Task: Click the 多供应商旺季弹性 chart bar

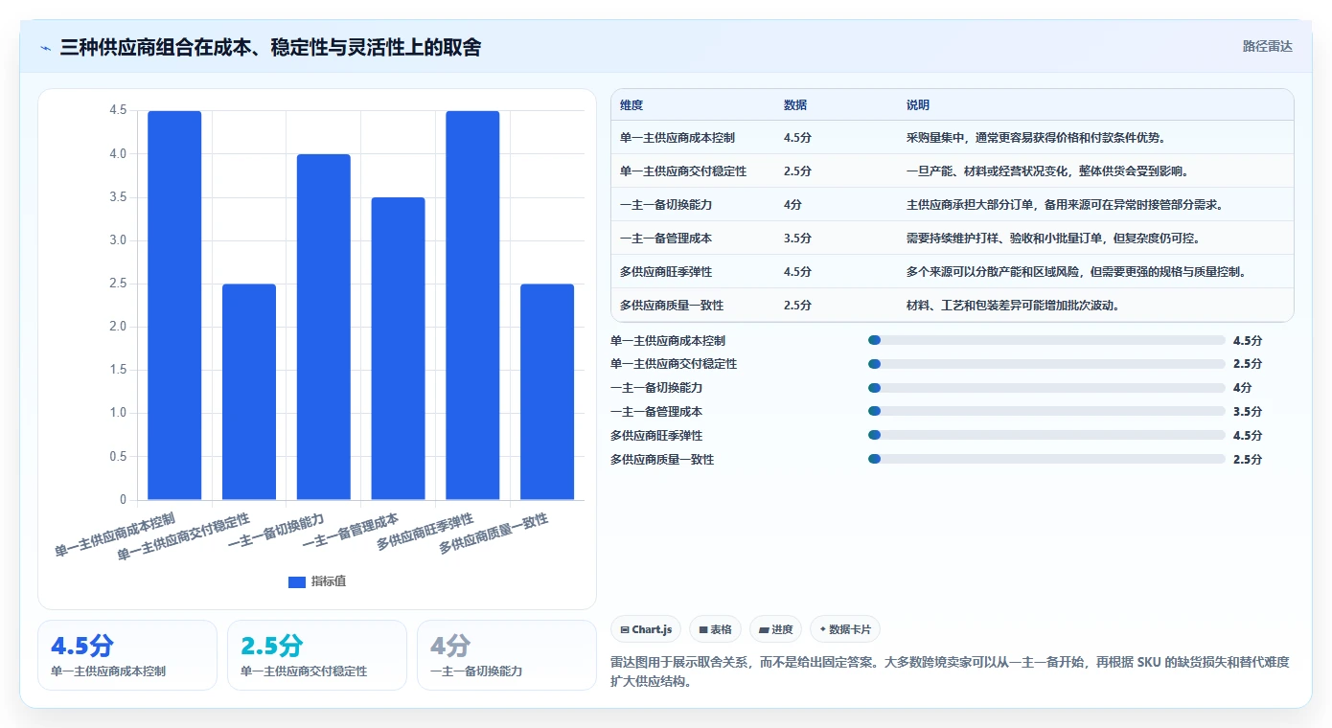Action: point(472,306)
